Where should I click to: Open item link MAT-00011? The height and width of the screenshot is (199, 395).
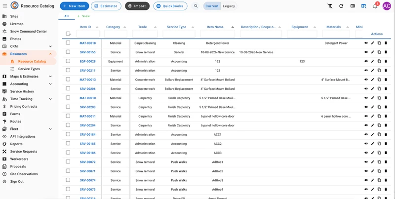coord(88,117)
